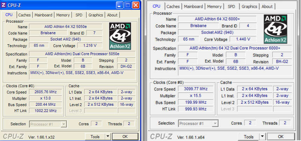Show About tab in right CPU-Z window
This screenshot has width=301, height=141.
[x=267, y=7]
